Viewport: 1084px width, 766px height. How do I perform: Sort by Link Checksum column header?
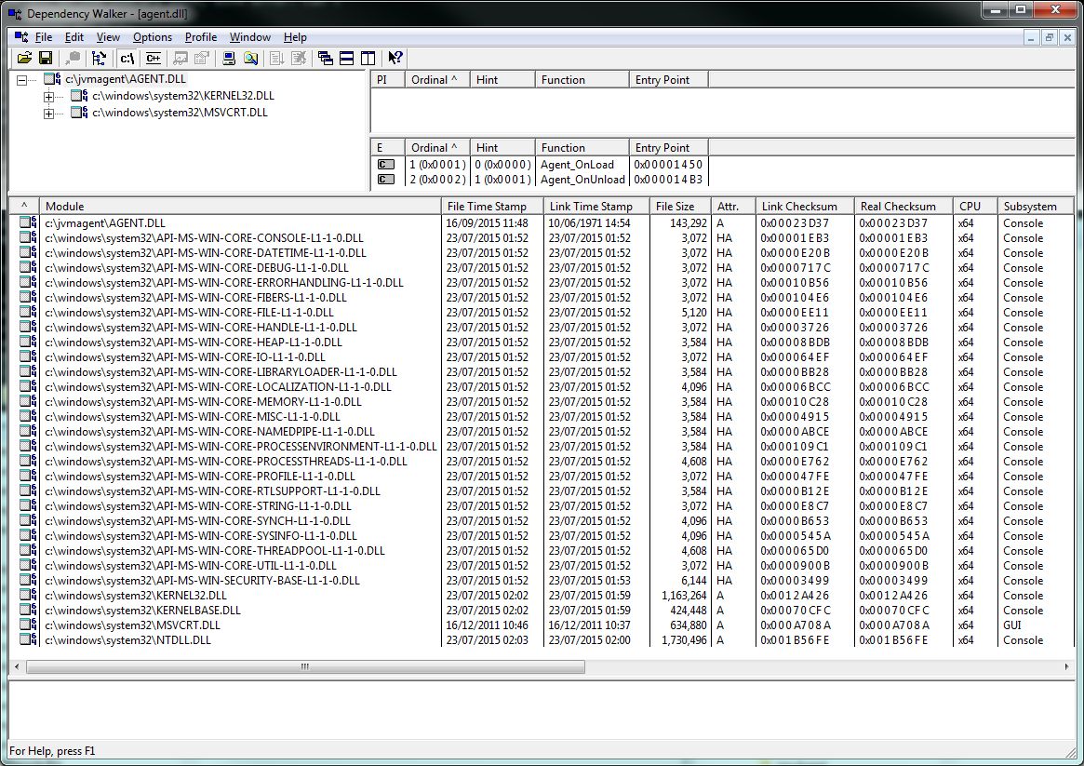[x=805, y=206]
